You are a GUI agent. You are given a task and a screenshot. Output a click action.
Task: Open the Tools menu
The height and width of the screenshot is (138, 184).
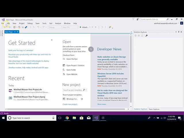[44, 23]
